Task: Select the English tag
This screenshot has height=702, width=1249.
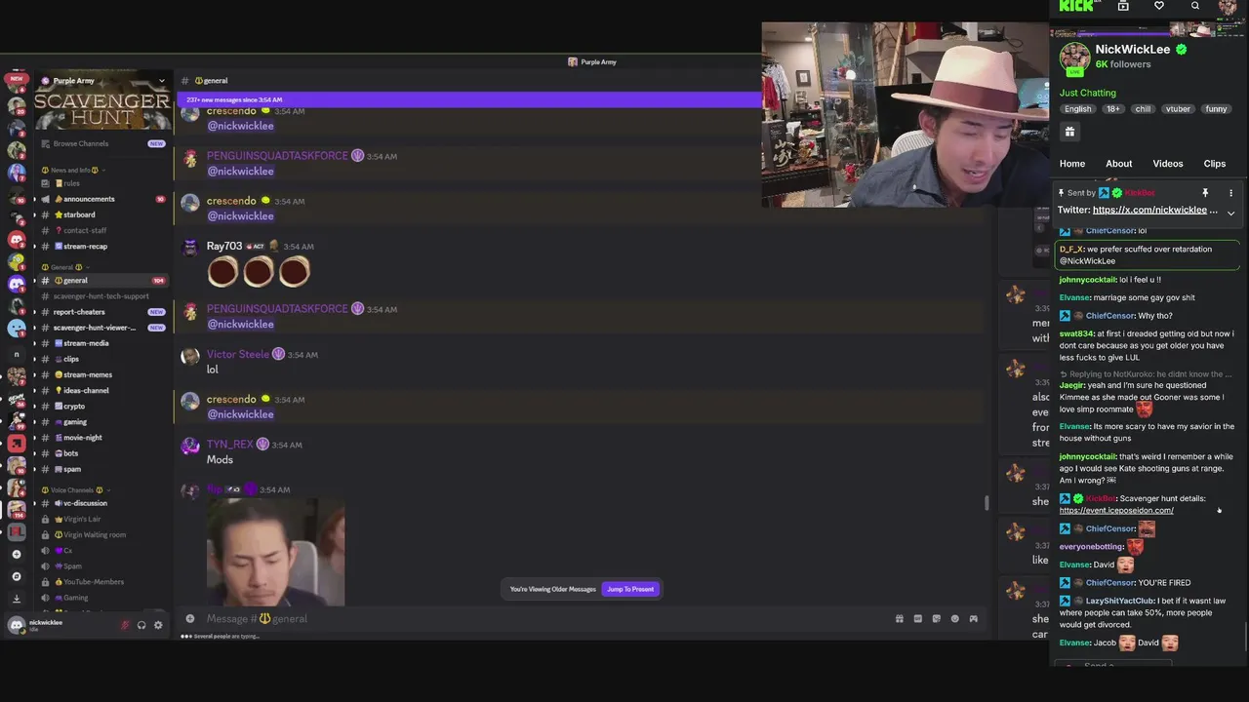Action: [x=1078, y=109]
